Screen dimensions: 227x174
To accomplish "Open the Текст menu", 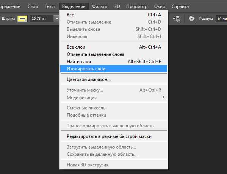I will click(x=50, y=6).
